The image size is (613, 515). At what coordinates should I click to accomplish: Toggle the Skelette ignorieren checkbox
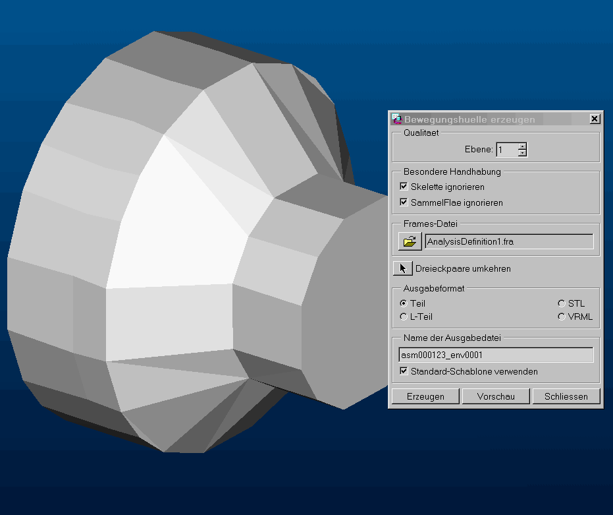[x=404, y=187]
